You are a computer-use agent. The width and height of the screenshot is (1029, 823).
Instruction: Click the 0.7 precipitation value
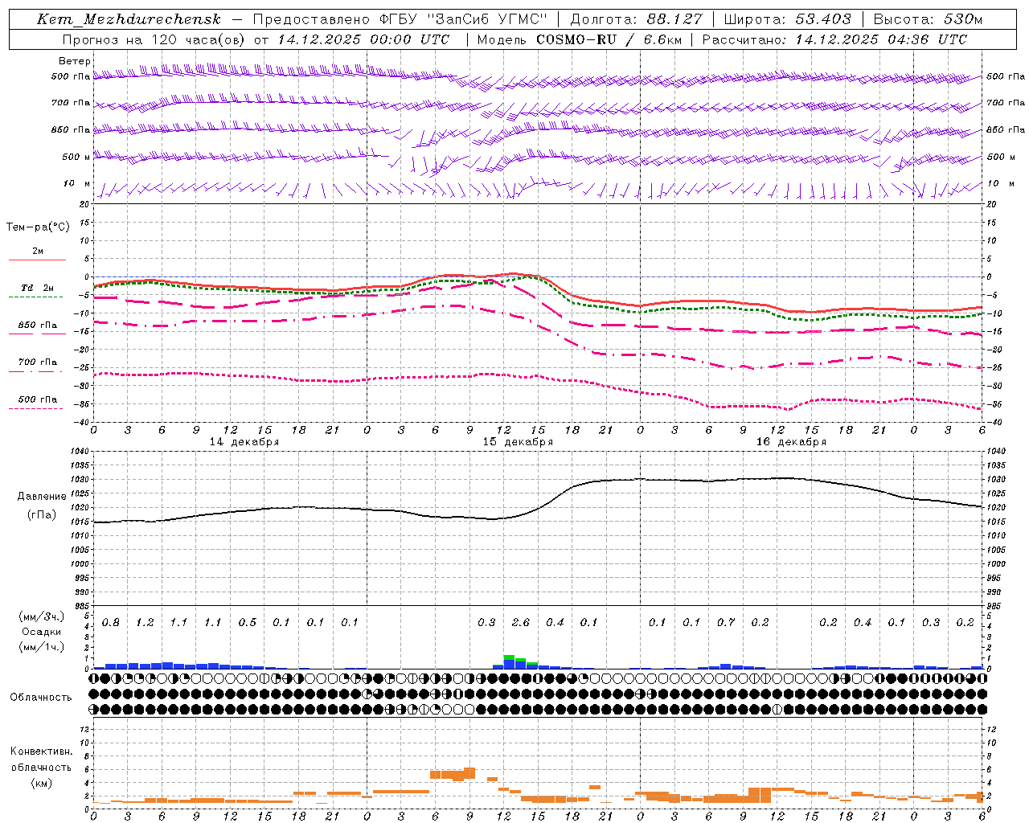click(726, 623)
